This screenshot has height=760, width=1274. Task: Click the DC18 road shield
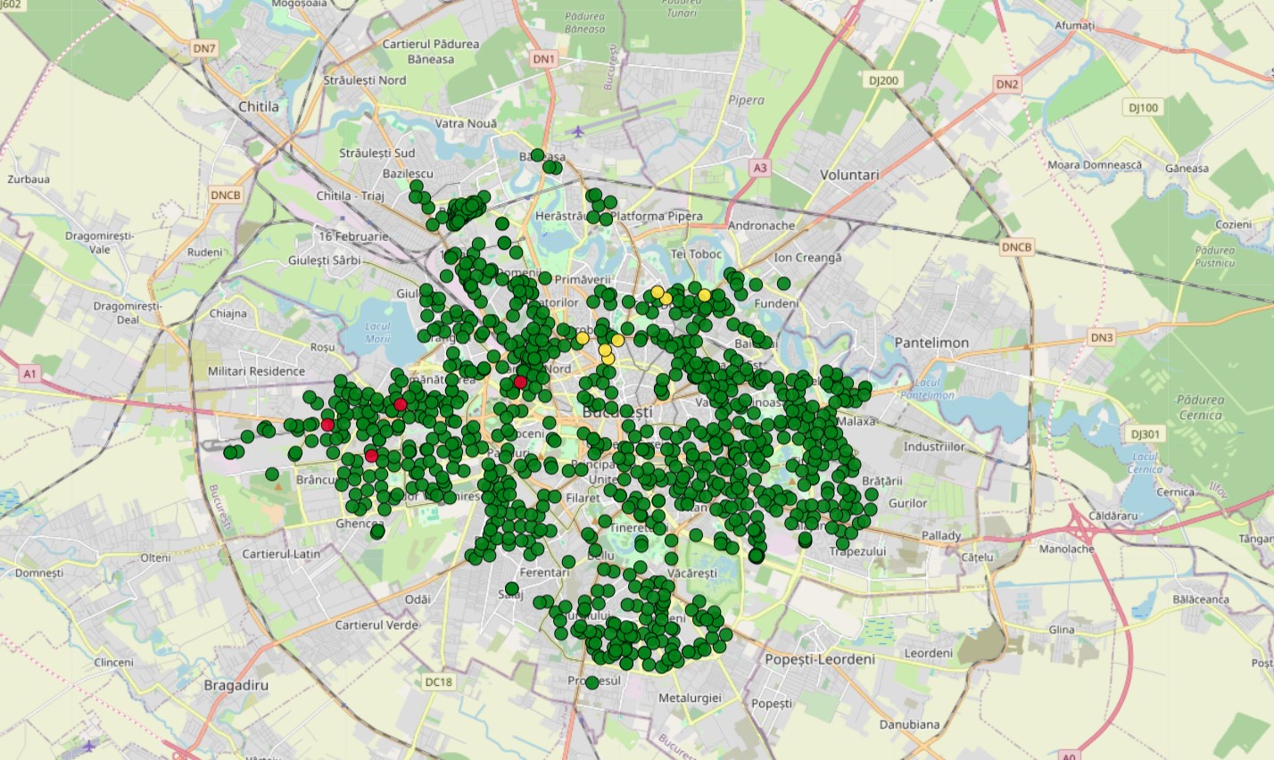click(x=438, y=682)
